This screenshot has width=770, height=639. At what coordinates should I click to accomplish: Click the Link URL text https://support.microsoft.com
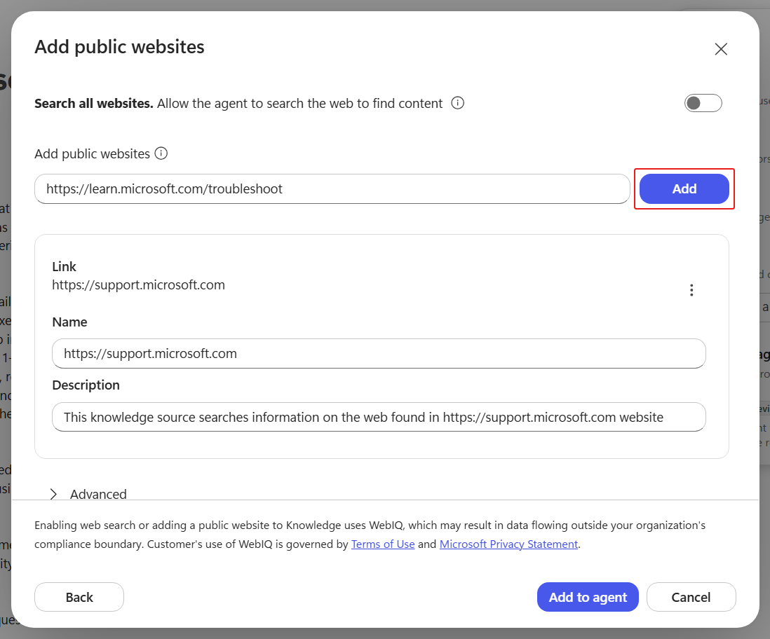pyautogui.click(x=138, y=285)
